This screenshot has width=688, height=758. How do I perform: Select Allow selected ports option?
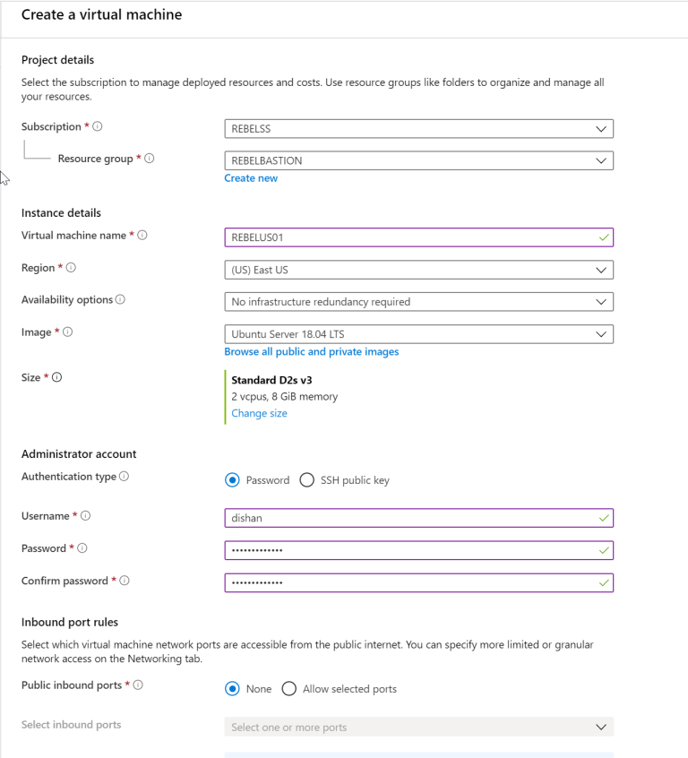click(288, 688)
